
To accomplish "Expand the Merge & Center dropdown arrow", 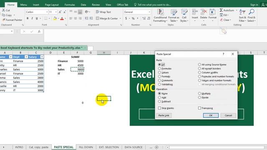I will click(x=120, y=18).
